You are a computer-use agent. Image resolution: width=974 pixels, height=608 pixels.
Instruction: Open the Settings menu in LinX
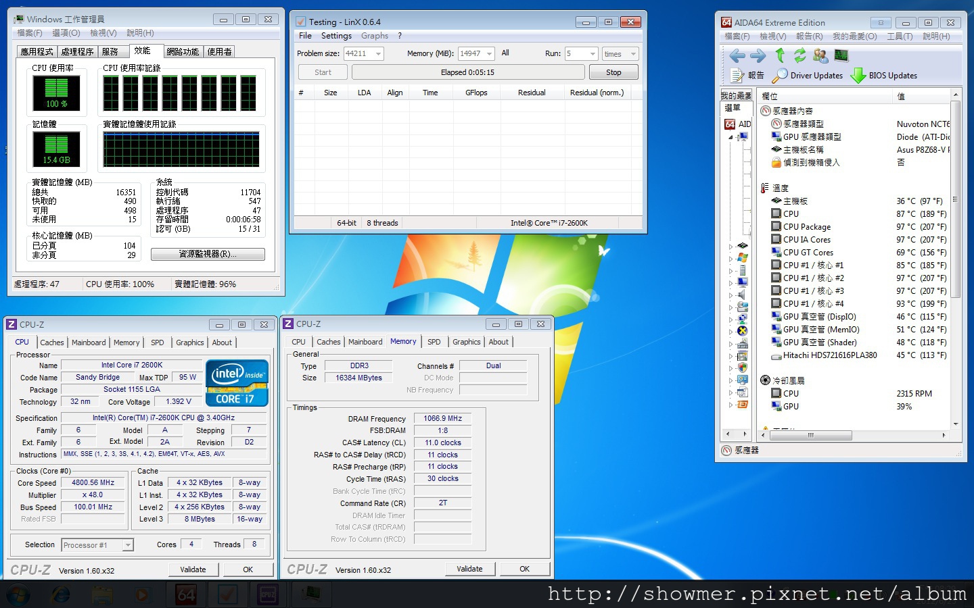coord(336,36)
